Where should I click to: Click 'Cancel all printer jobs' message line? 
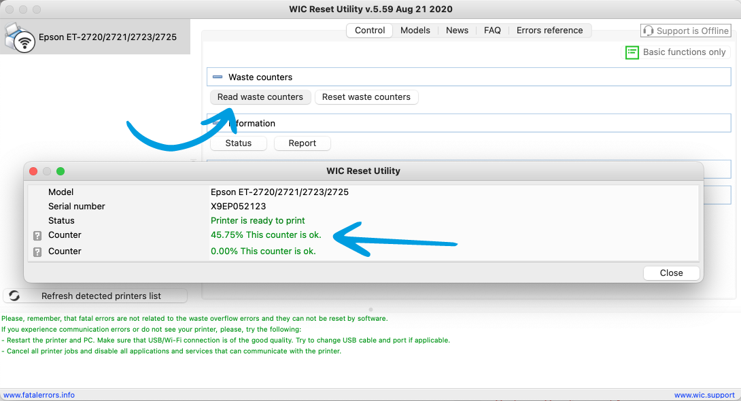[x=171, y=351]
